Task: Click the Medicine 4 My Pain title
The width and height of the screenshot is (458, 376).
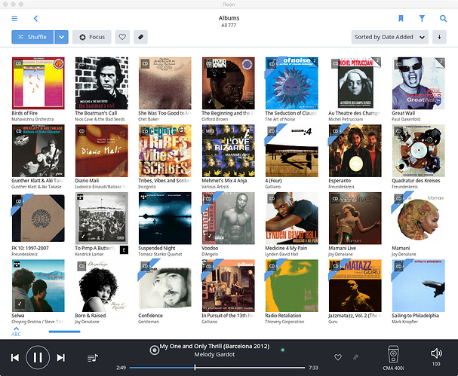Action: [x=286, y=248]
